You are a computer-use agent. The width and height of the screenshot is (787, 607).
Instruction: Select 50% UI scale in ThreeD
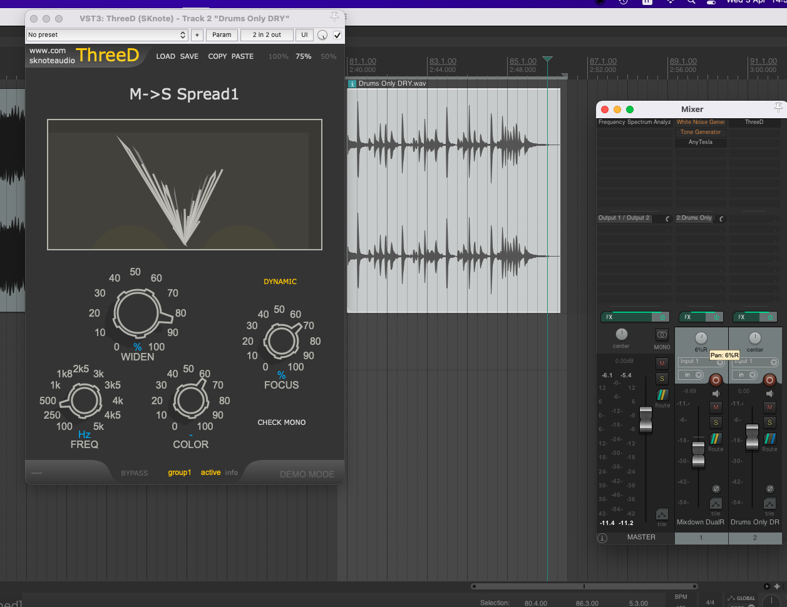328,56
